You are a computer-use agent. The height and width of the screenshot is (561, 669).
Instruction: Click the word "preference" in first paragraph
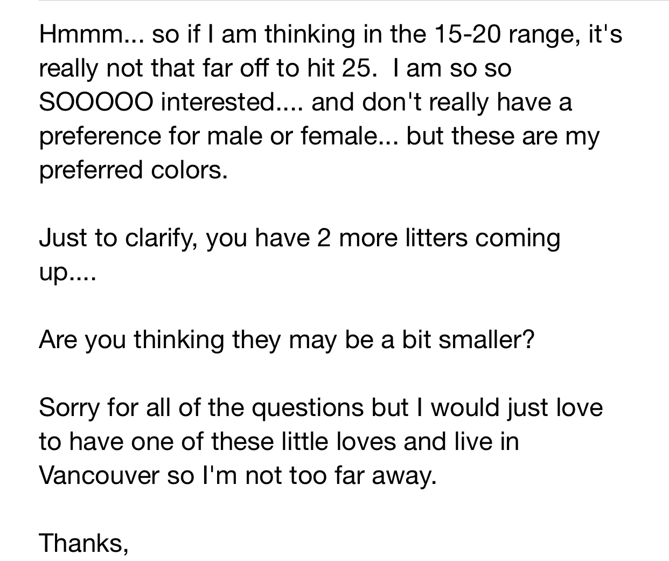click(x=99, y=136)
